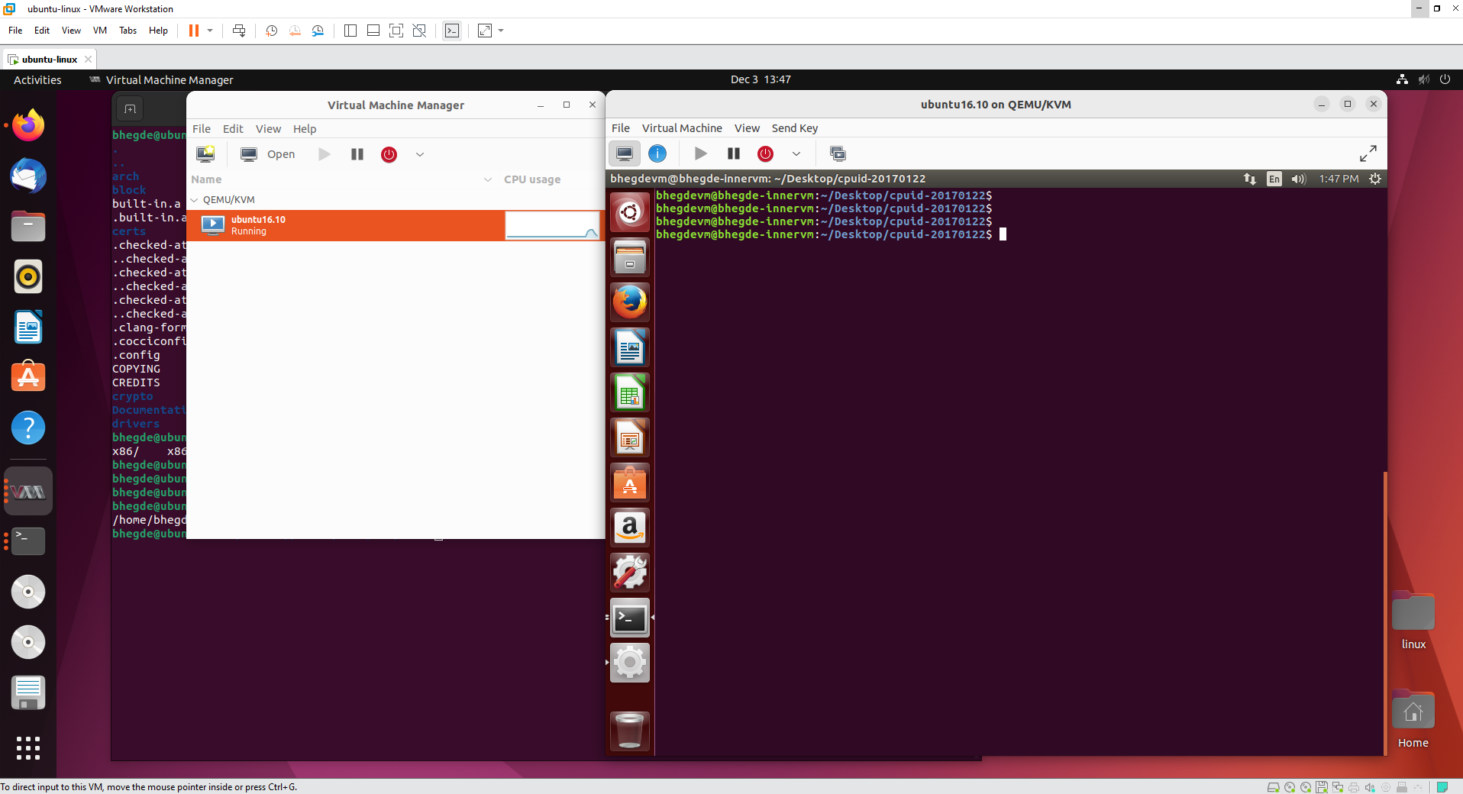Open LibreOffice Calc in the inner VM launcher
This screenshot has height=794, width=1463.
point(630,393)
